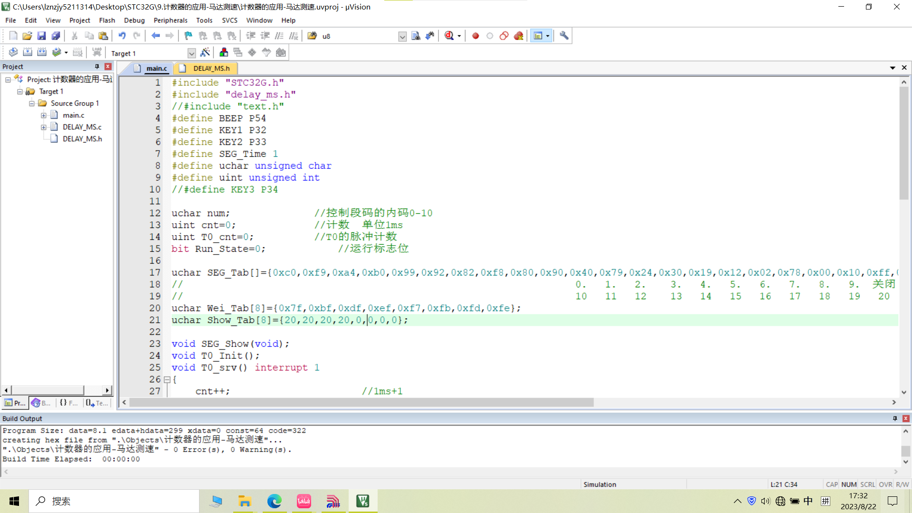Click the editor horizontal scrollbar thumb
The image size is (912, 513).
point(361,402)
